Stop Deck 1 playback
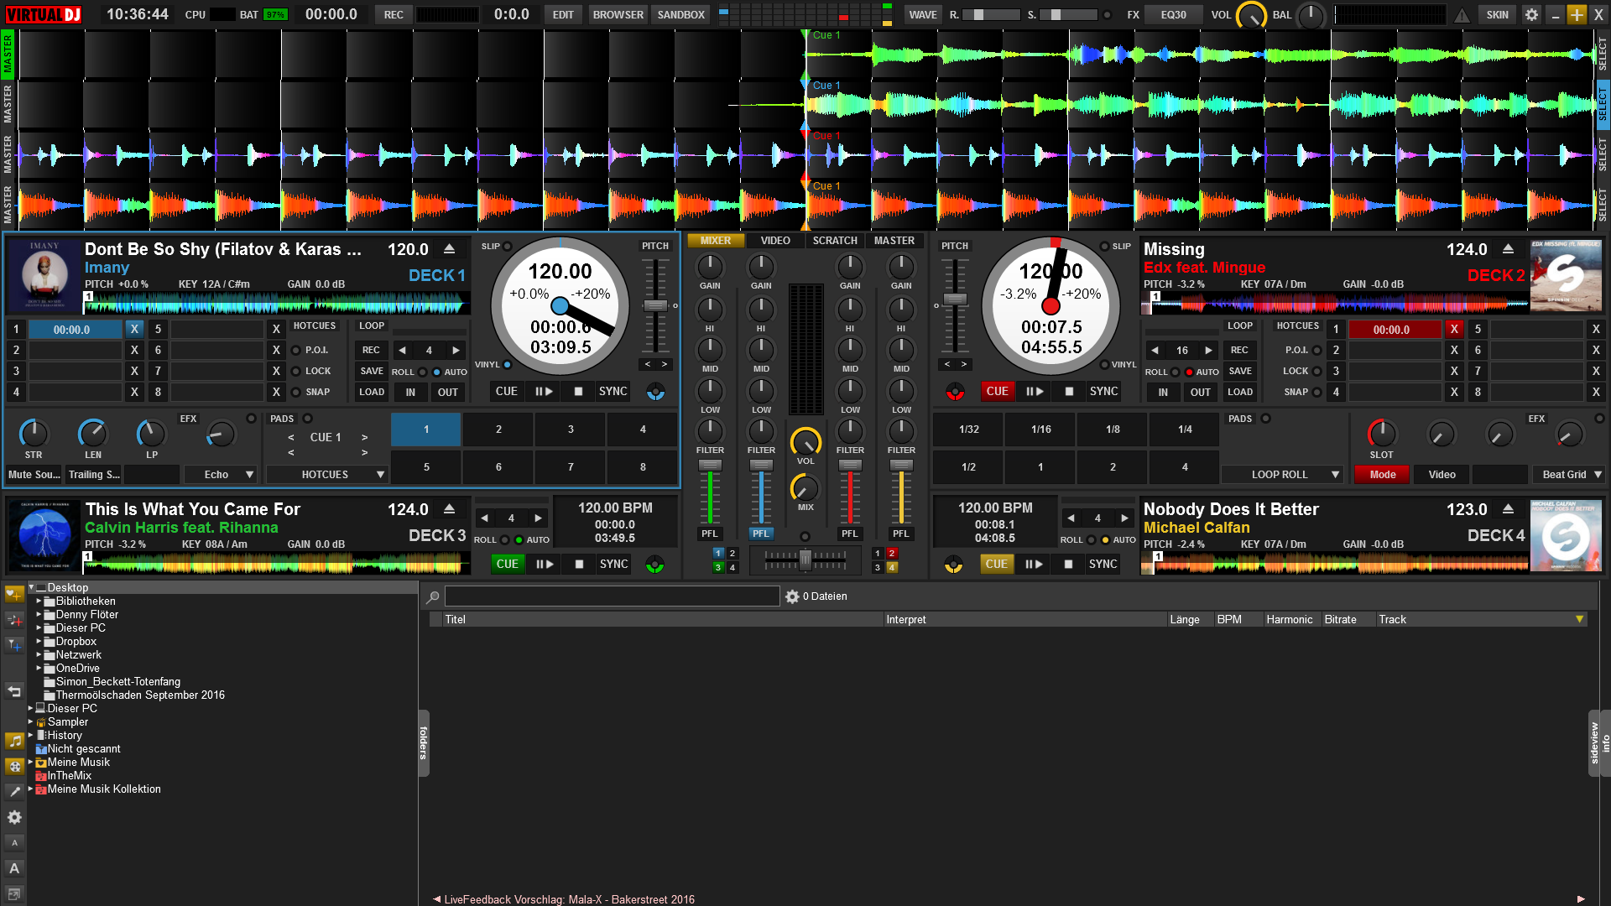The image size is (1611, 906). (x=578, y=391)
